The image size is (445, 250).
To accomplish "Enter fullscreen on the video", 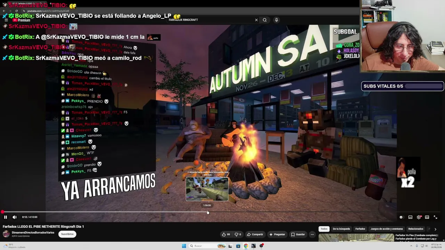I will [x=435, y=217].
